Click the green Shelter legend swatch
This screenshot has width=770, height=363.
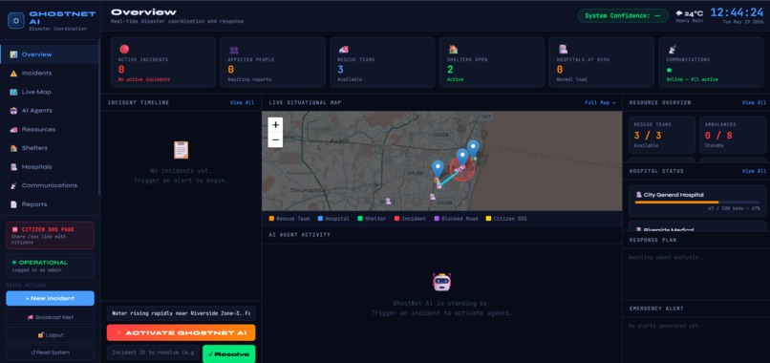[x=359, y=219]
